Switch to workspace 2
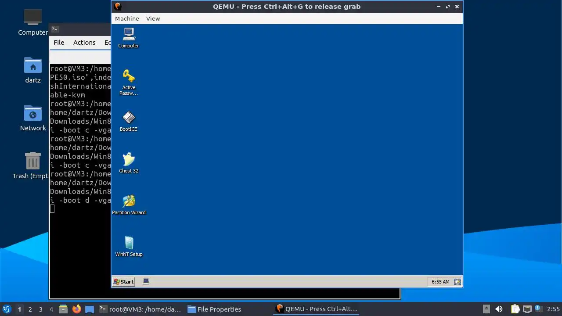The image size is (562, 316). 30,309
